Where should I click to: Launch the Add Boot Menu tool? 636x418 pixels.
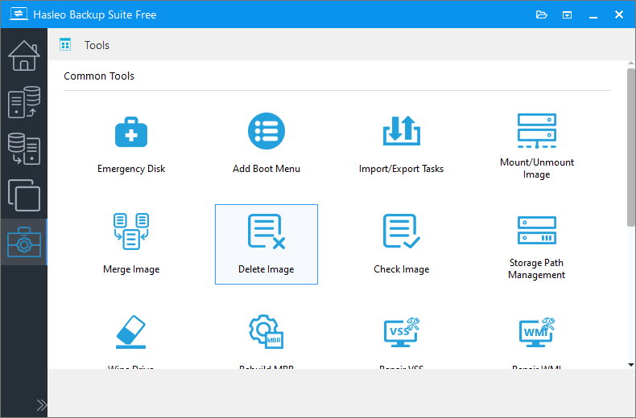tap(266, 144)
